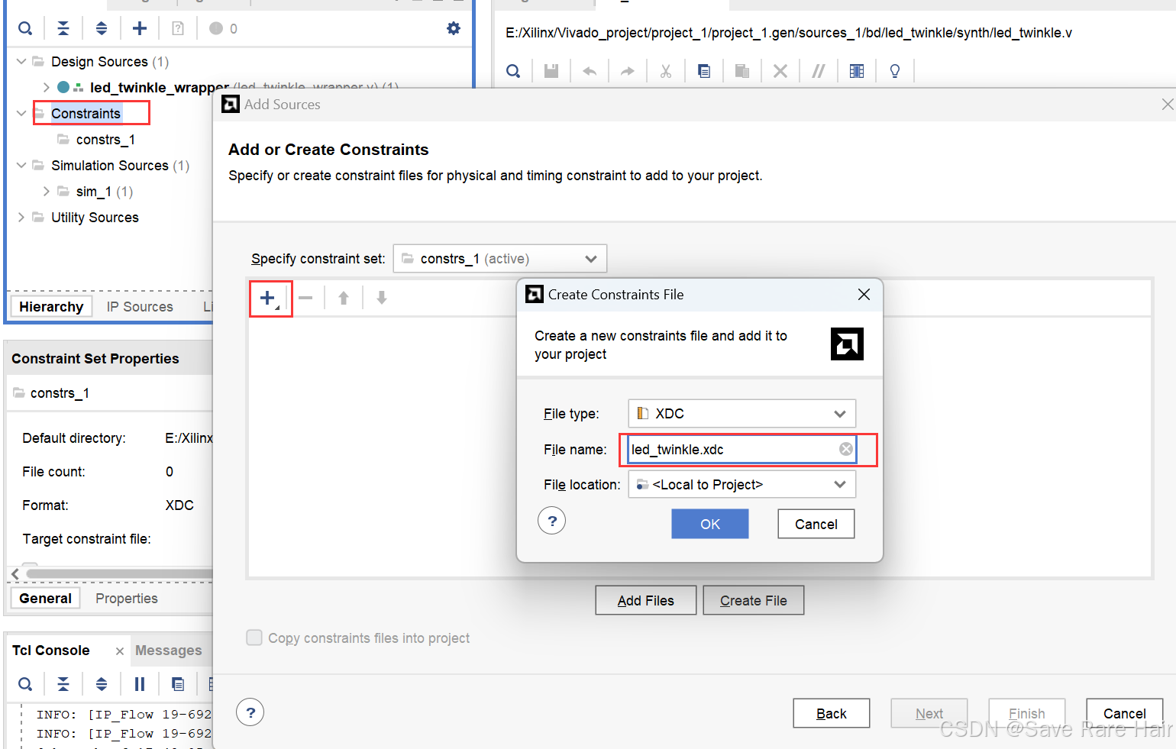The height and width of the screenshot is (749, 1176).
Task: Collapse Design Sources tree node
Action: (x=21, y=61)
